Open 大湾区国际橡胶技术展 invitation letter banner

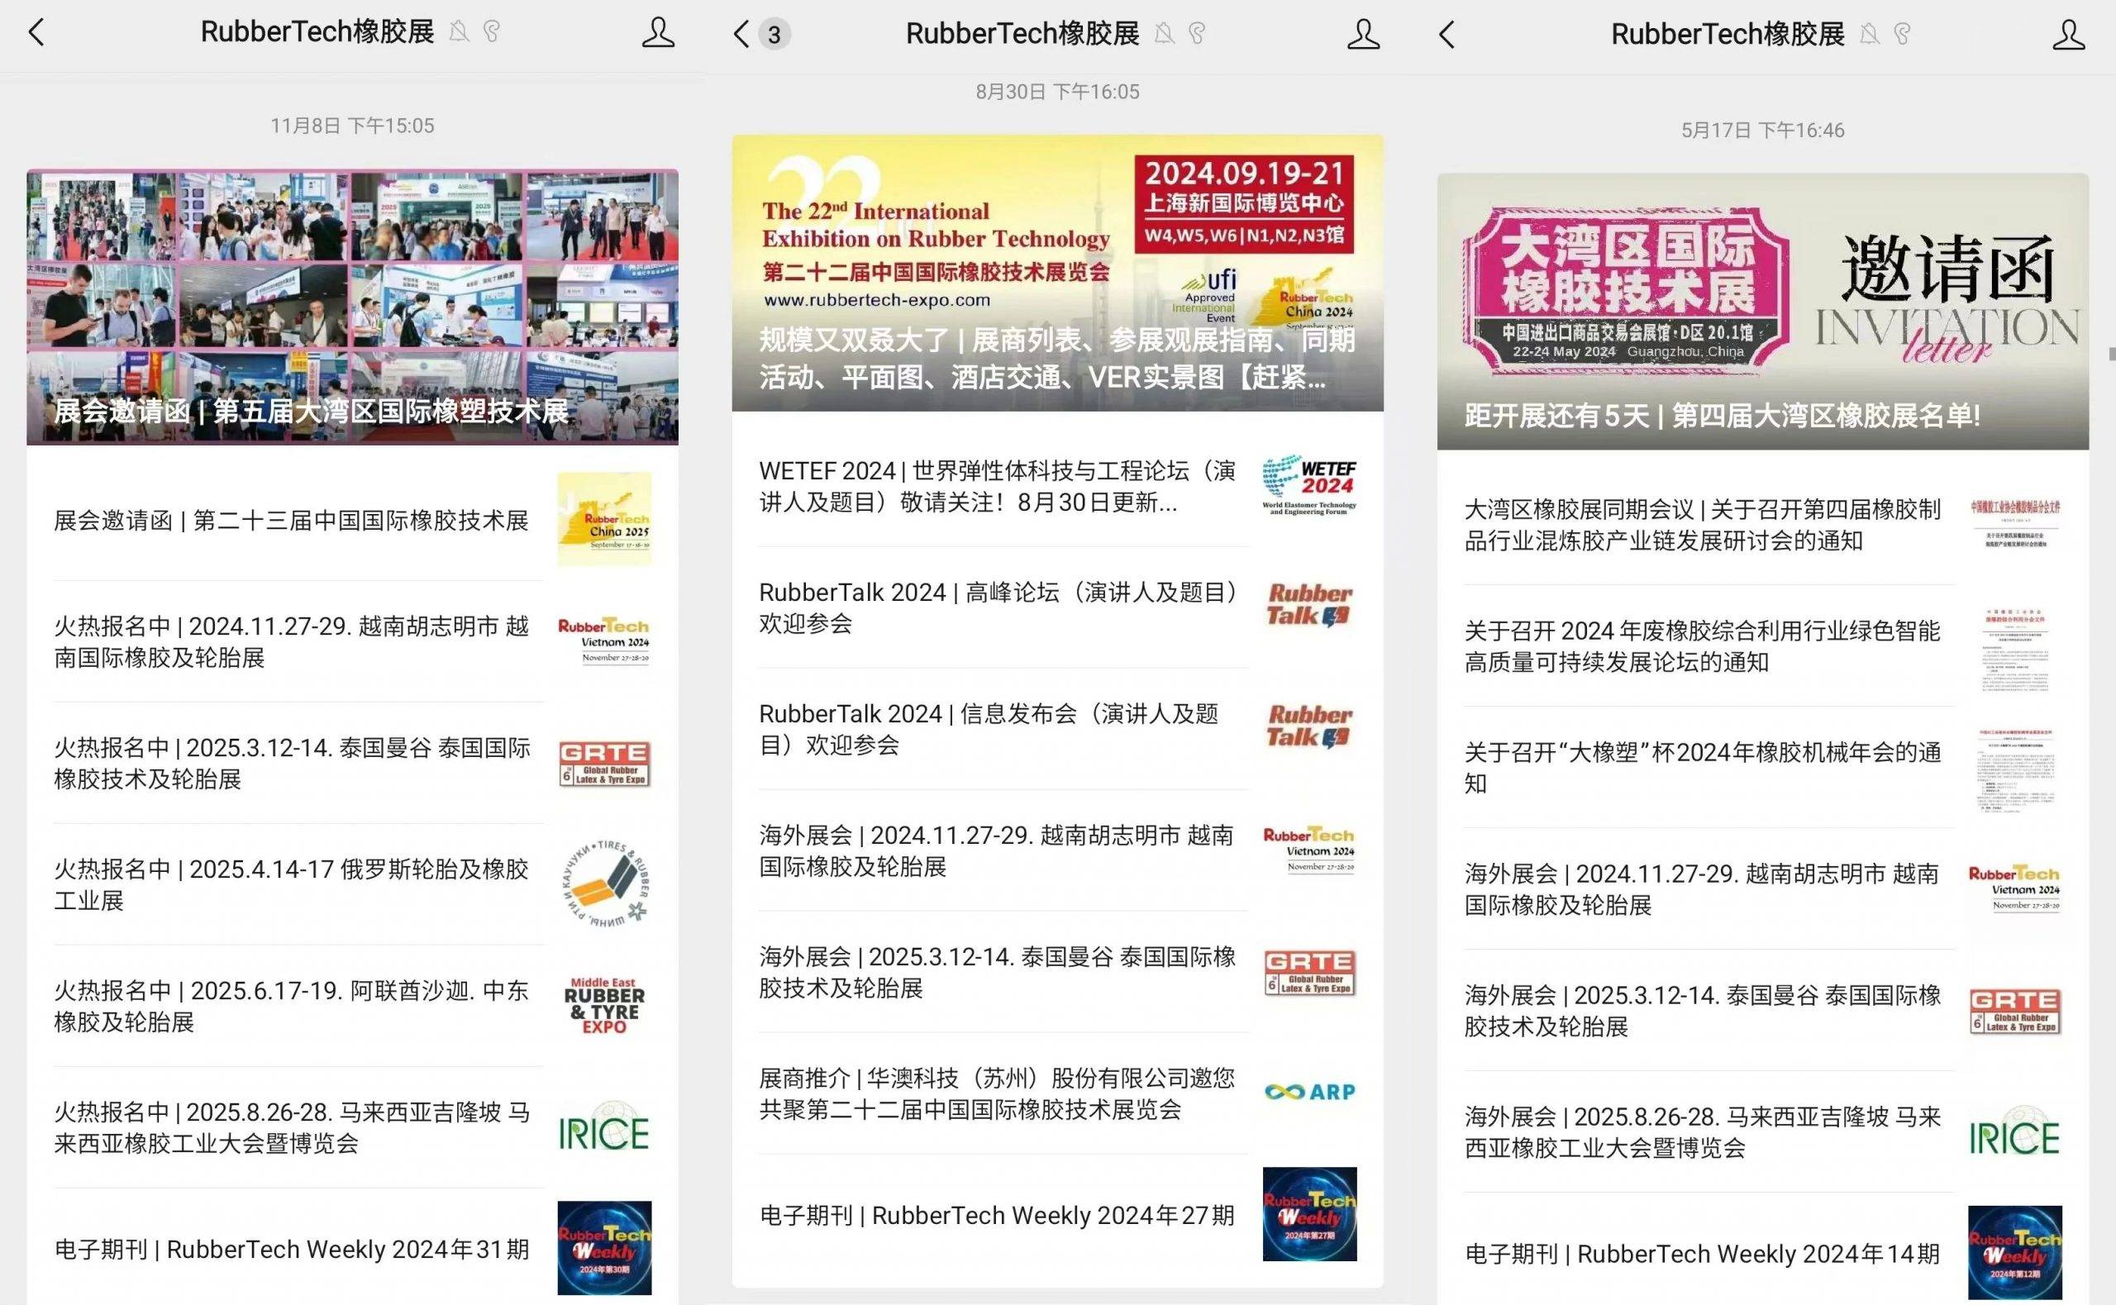coord(1762,311)
